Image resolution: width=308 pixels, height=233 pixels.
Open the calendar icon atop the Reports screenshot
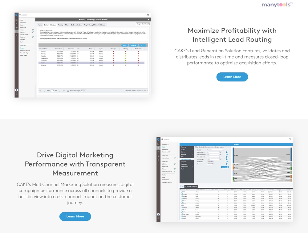[290, 139]
